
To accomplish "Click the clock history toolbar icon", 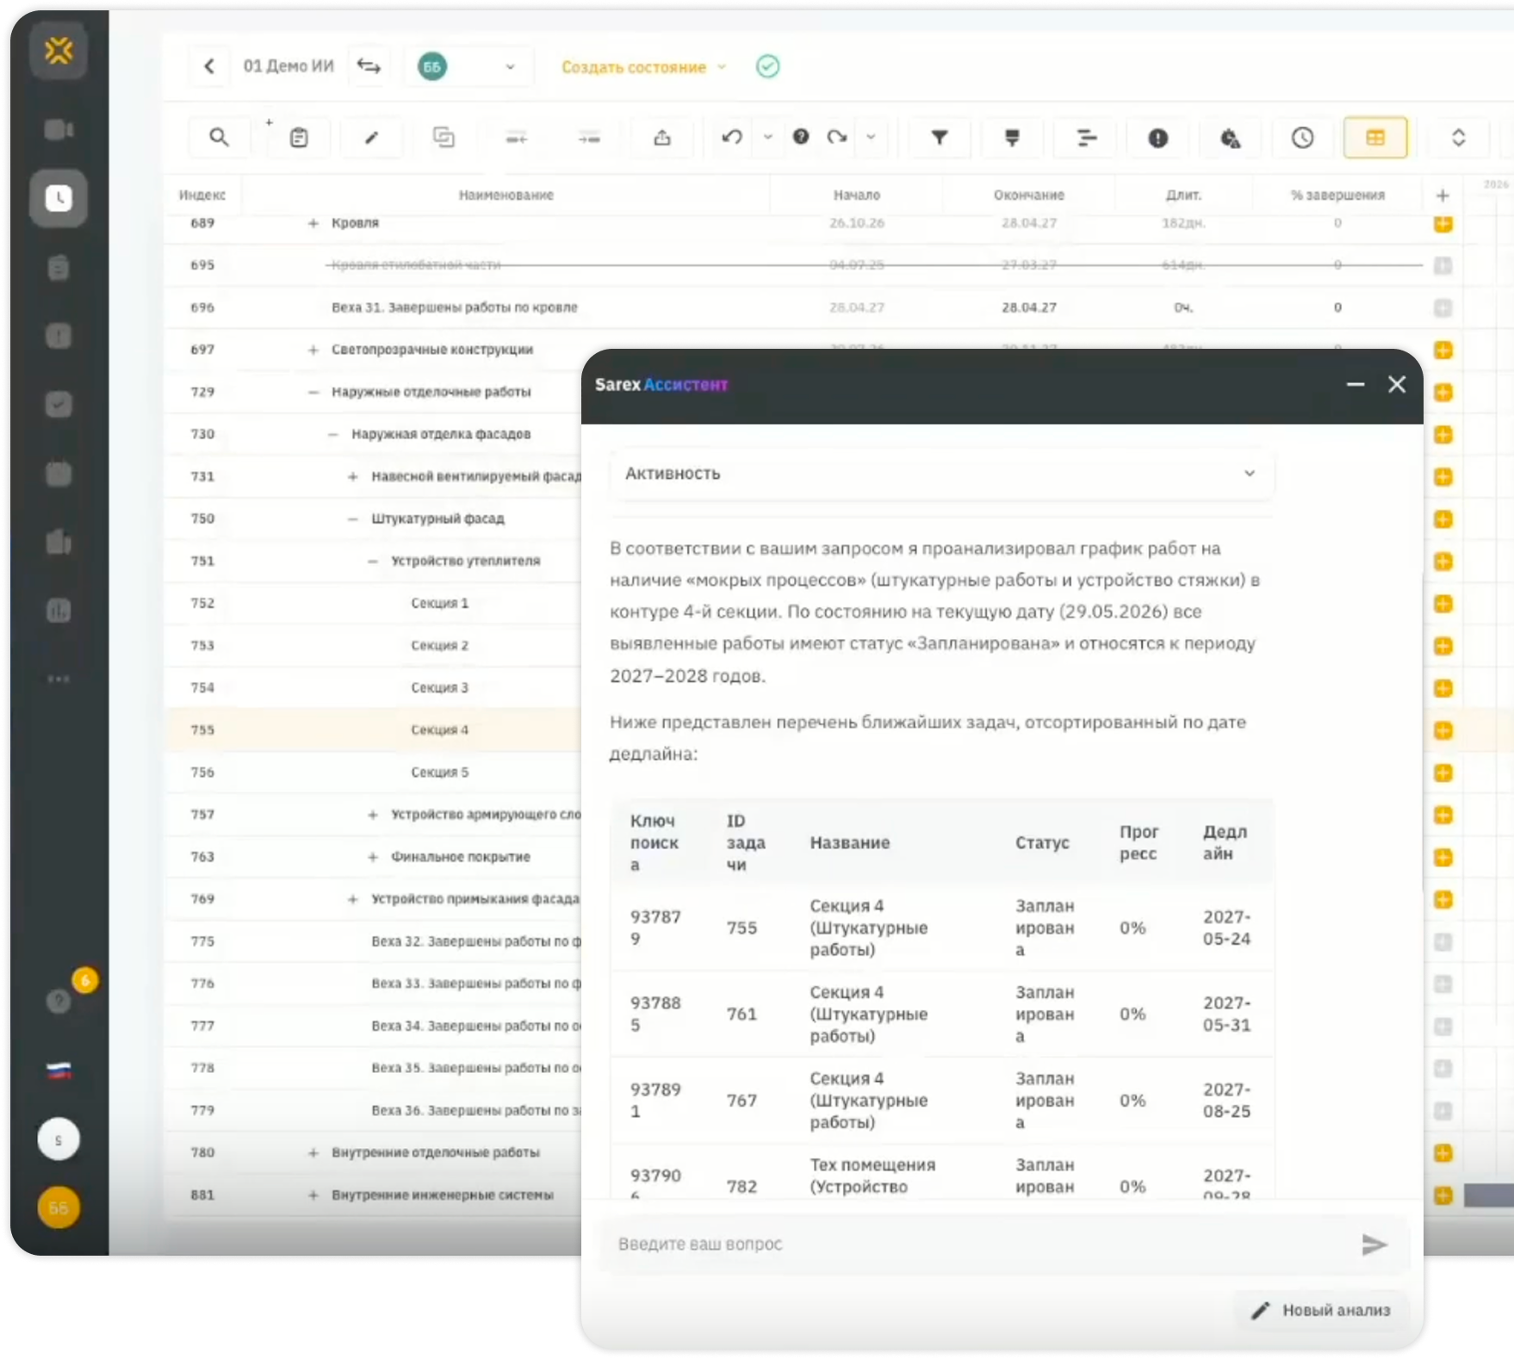I will point(1302,138).
